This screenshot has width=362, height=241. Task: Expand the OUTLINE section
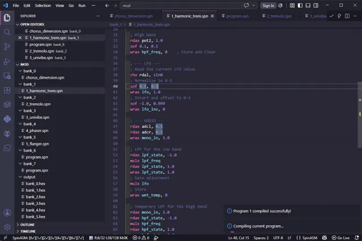[18, 225]
